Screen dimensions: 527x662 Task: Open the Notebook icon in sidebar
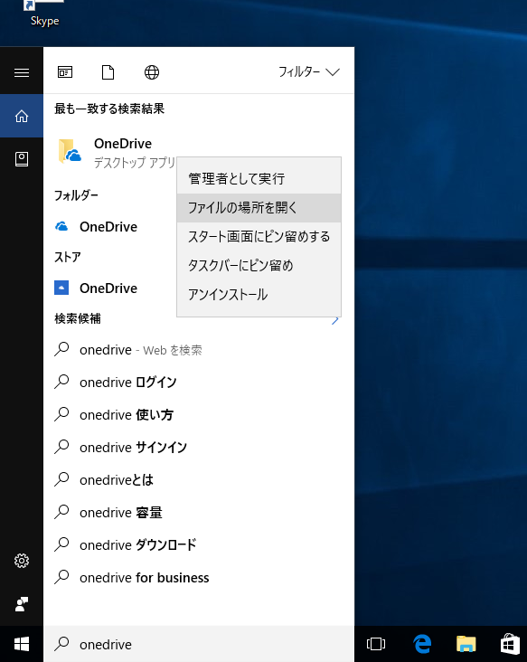(x=22, y=159)
